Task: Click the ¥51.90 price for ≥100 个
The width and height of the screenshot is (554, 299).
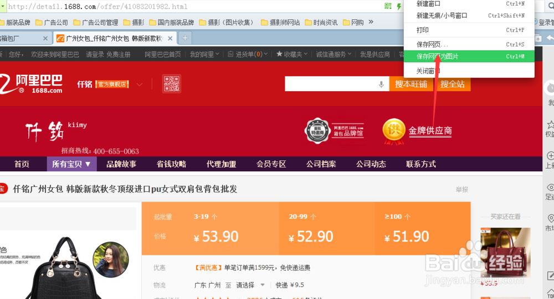Action: [407, 237]
